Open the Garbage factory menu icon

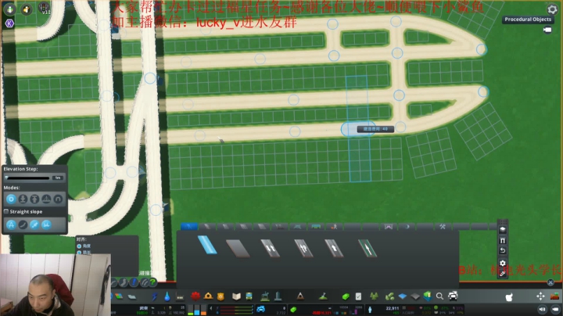(x=180, y=296)
